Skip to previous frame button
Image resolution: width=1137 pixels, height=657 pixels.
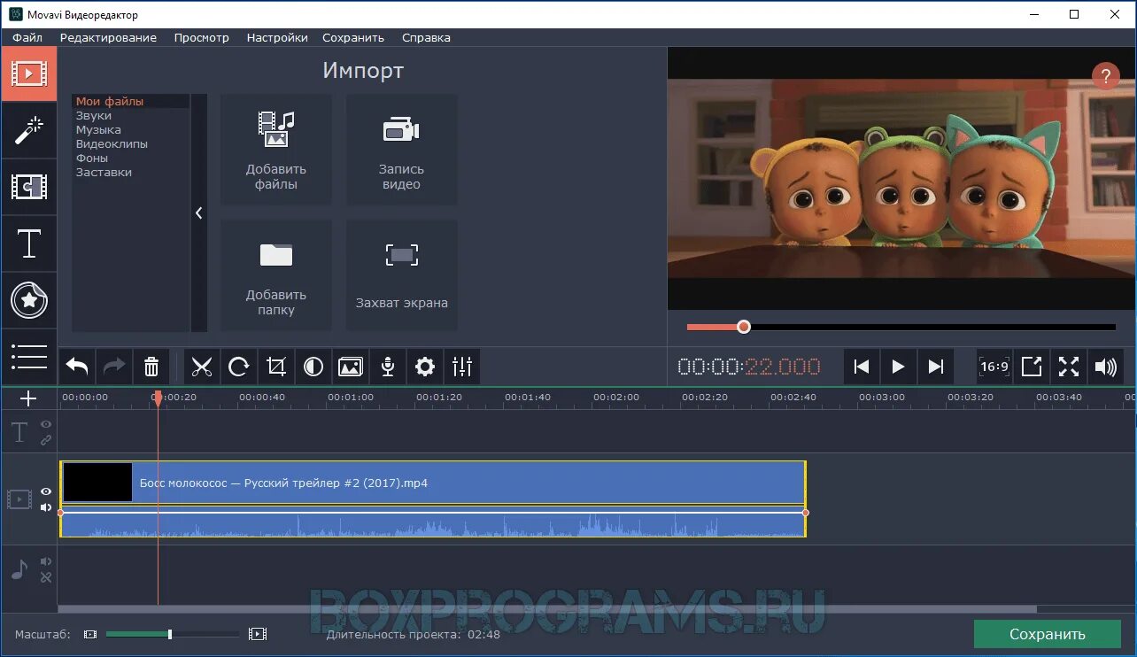click(861, 367)
